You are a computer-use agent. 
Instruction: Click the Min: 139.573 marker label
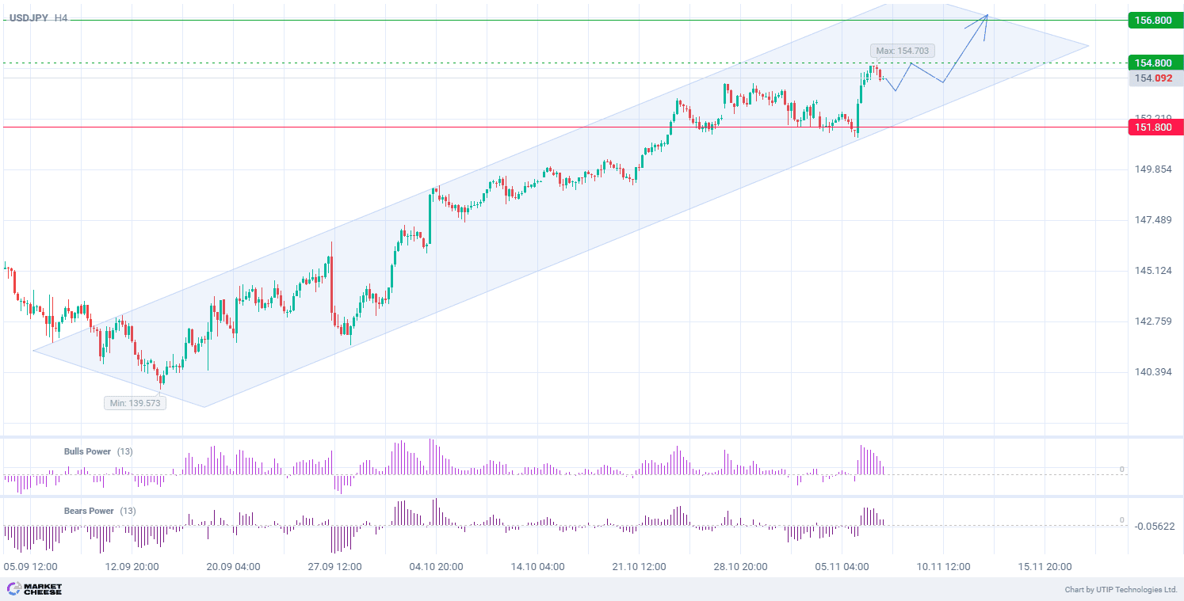click(135, 403)
